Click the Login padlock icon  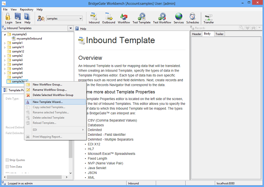coord(8,17)
